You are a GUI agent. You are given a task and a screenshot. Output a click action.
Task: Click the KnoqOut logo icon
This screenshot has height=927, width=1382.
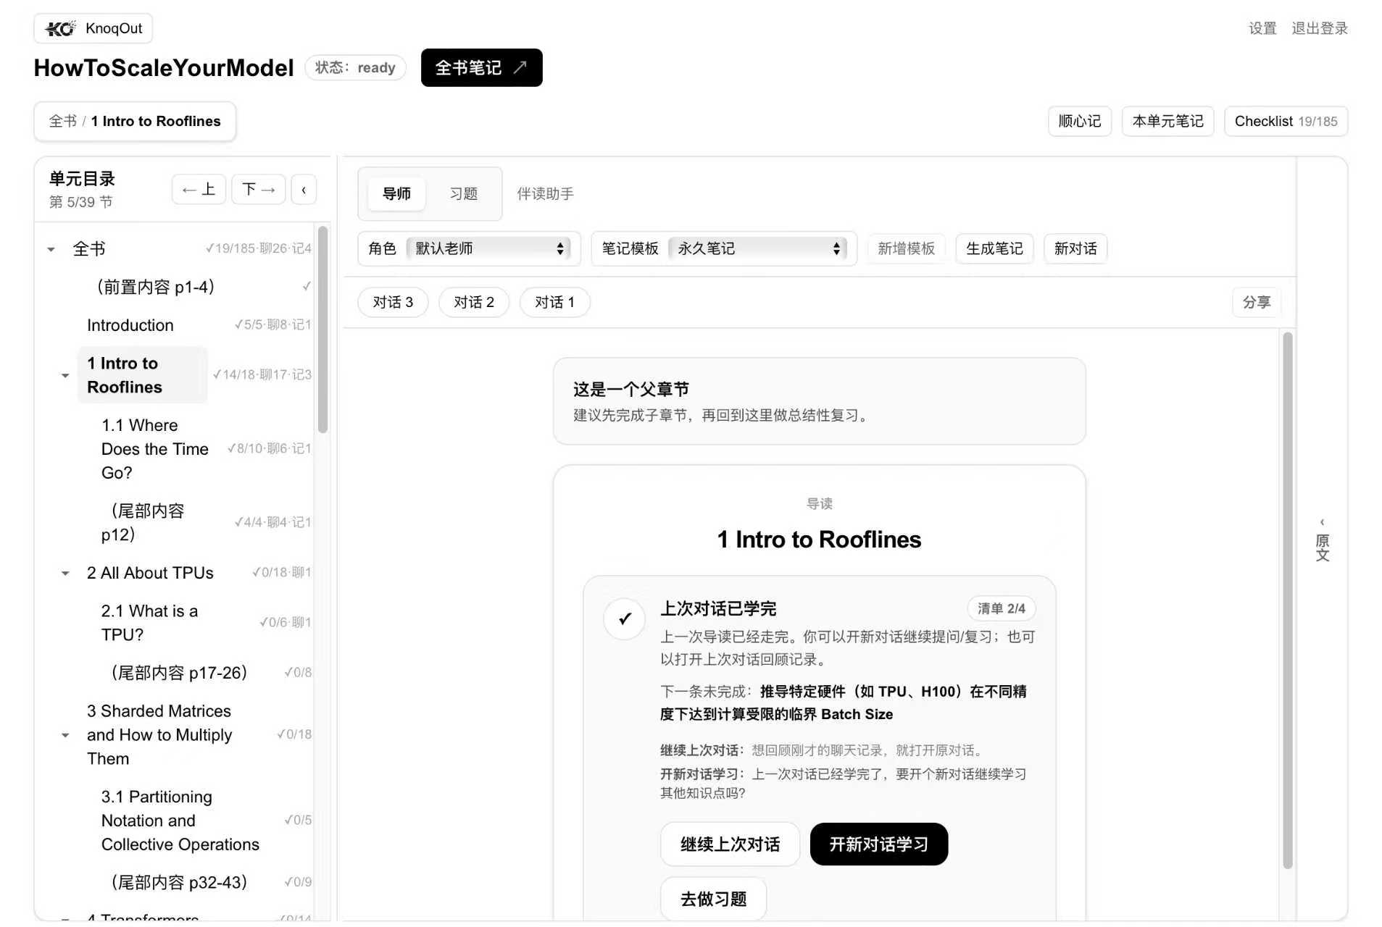pos(59,28)
